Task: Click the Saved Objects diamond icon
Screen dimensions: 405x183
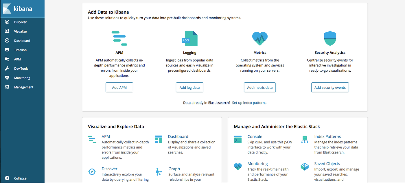Action: pos(305,166)
